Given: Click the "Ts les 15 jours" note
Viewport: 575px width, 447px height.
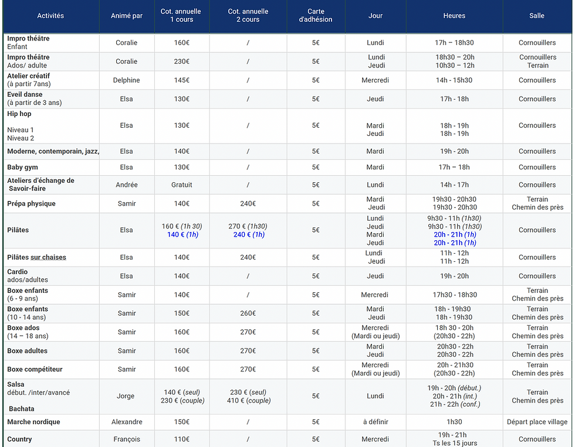Looking at the screenshot, I should click(x=455, y=443).
